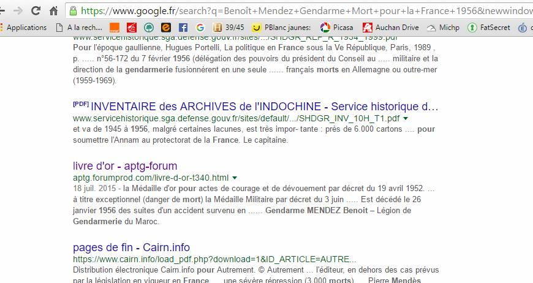
Task: Click the green padlock security icon
Action: pyautogui.click(x=73, y=11)
